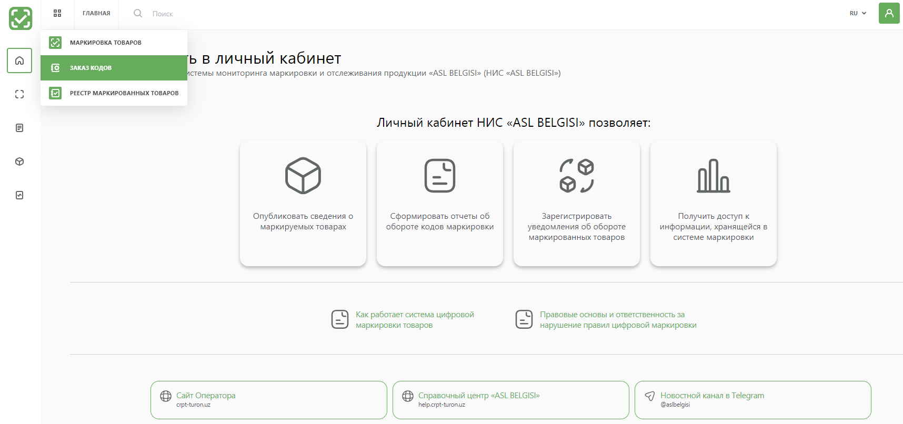Select Реестр маркированных товаров menu entry

point(114,93)
